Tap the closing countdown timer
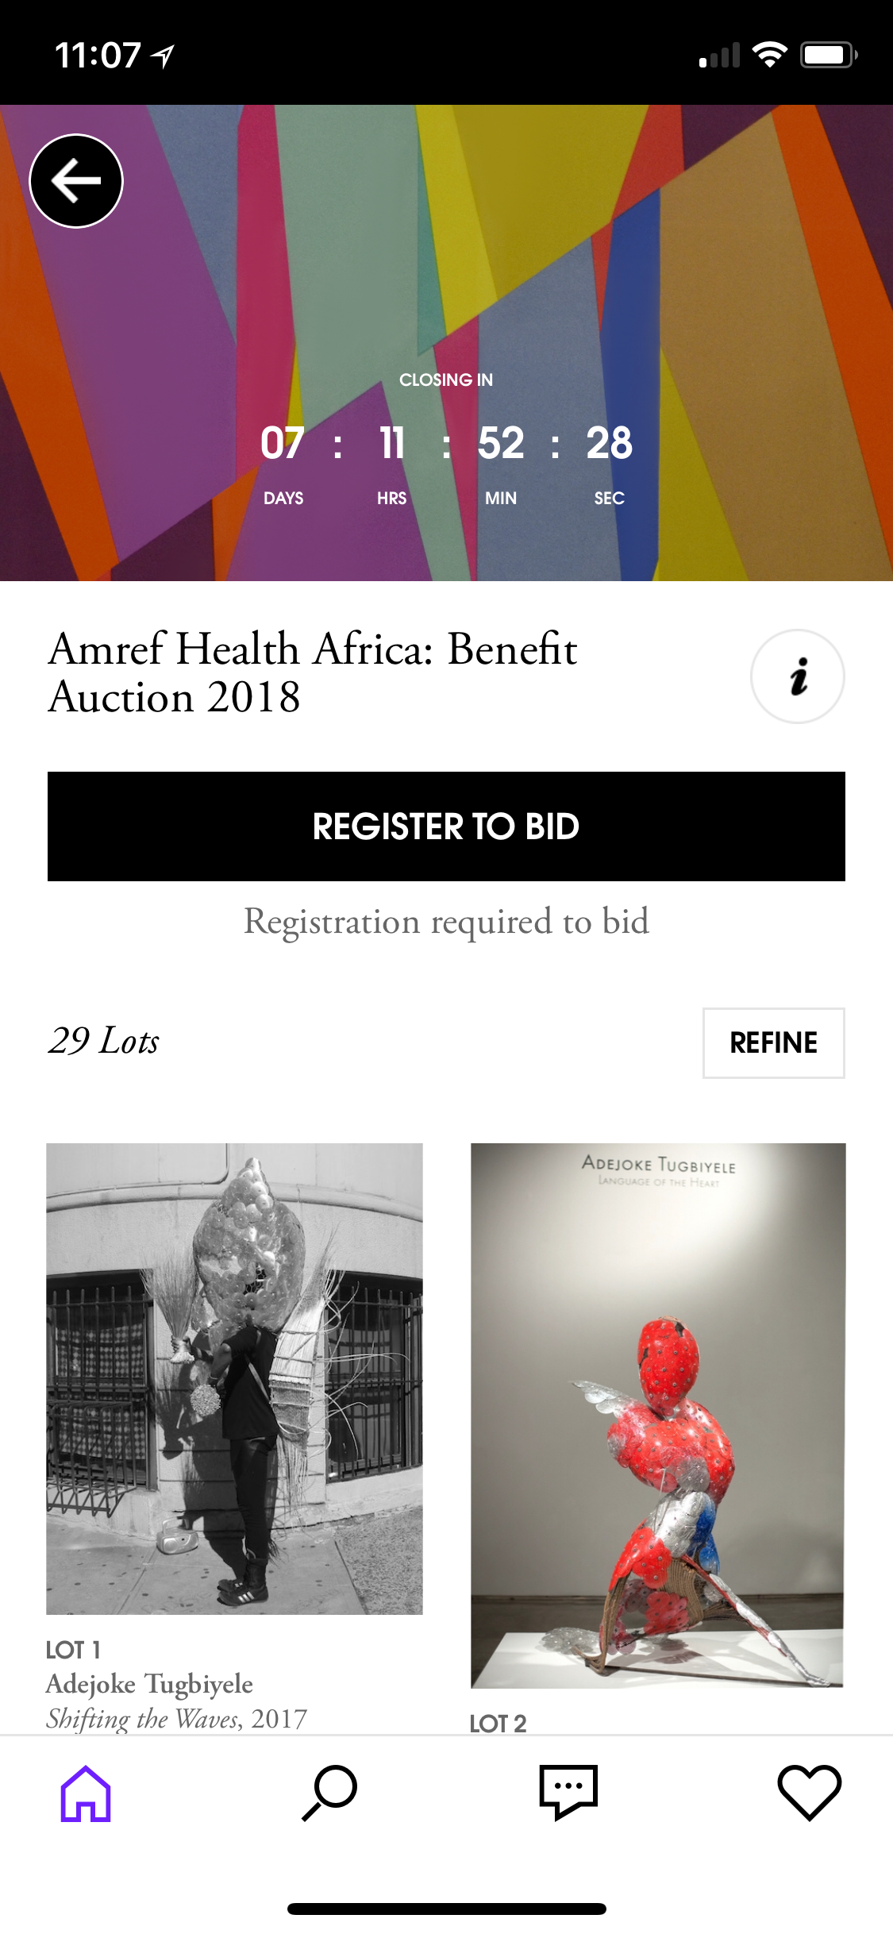Screen dimensions: 893x1934 coord(446,443)
